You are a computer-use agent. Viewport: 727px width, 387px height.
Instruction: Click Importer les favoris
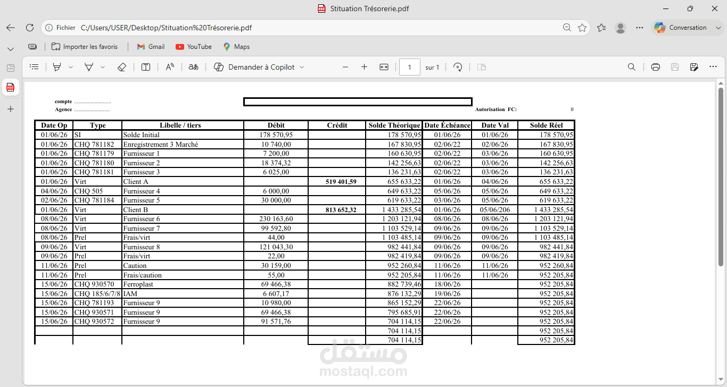(85, 47)
